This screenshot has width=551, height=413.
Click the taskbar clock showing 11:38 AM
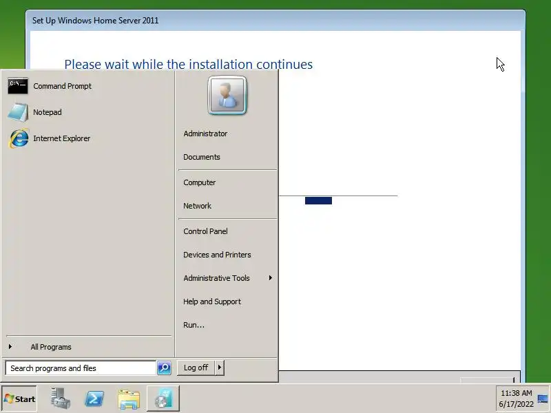[x=516, y=399]
